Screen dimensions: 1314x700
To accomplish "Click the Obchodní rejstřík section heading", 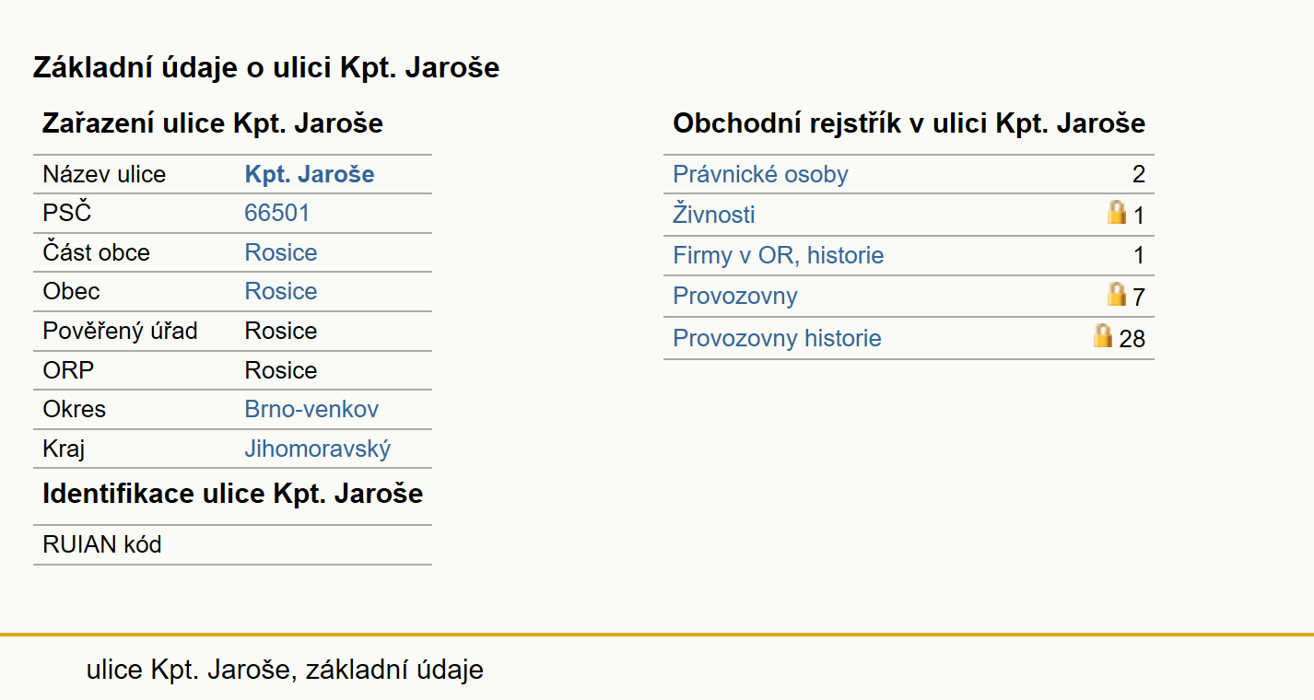I will (909, 123).
